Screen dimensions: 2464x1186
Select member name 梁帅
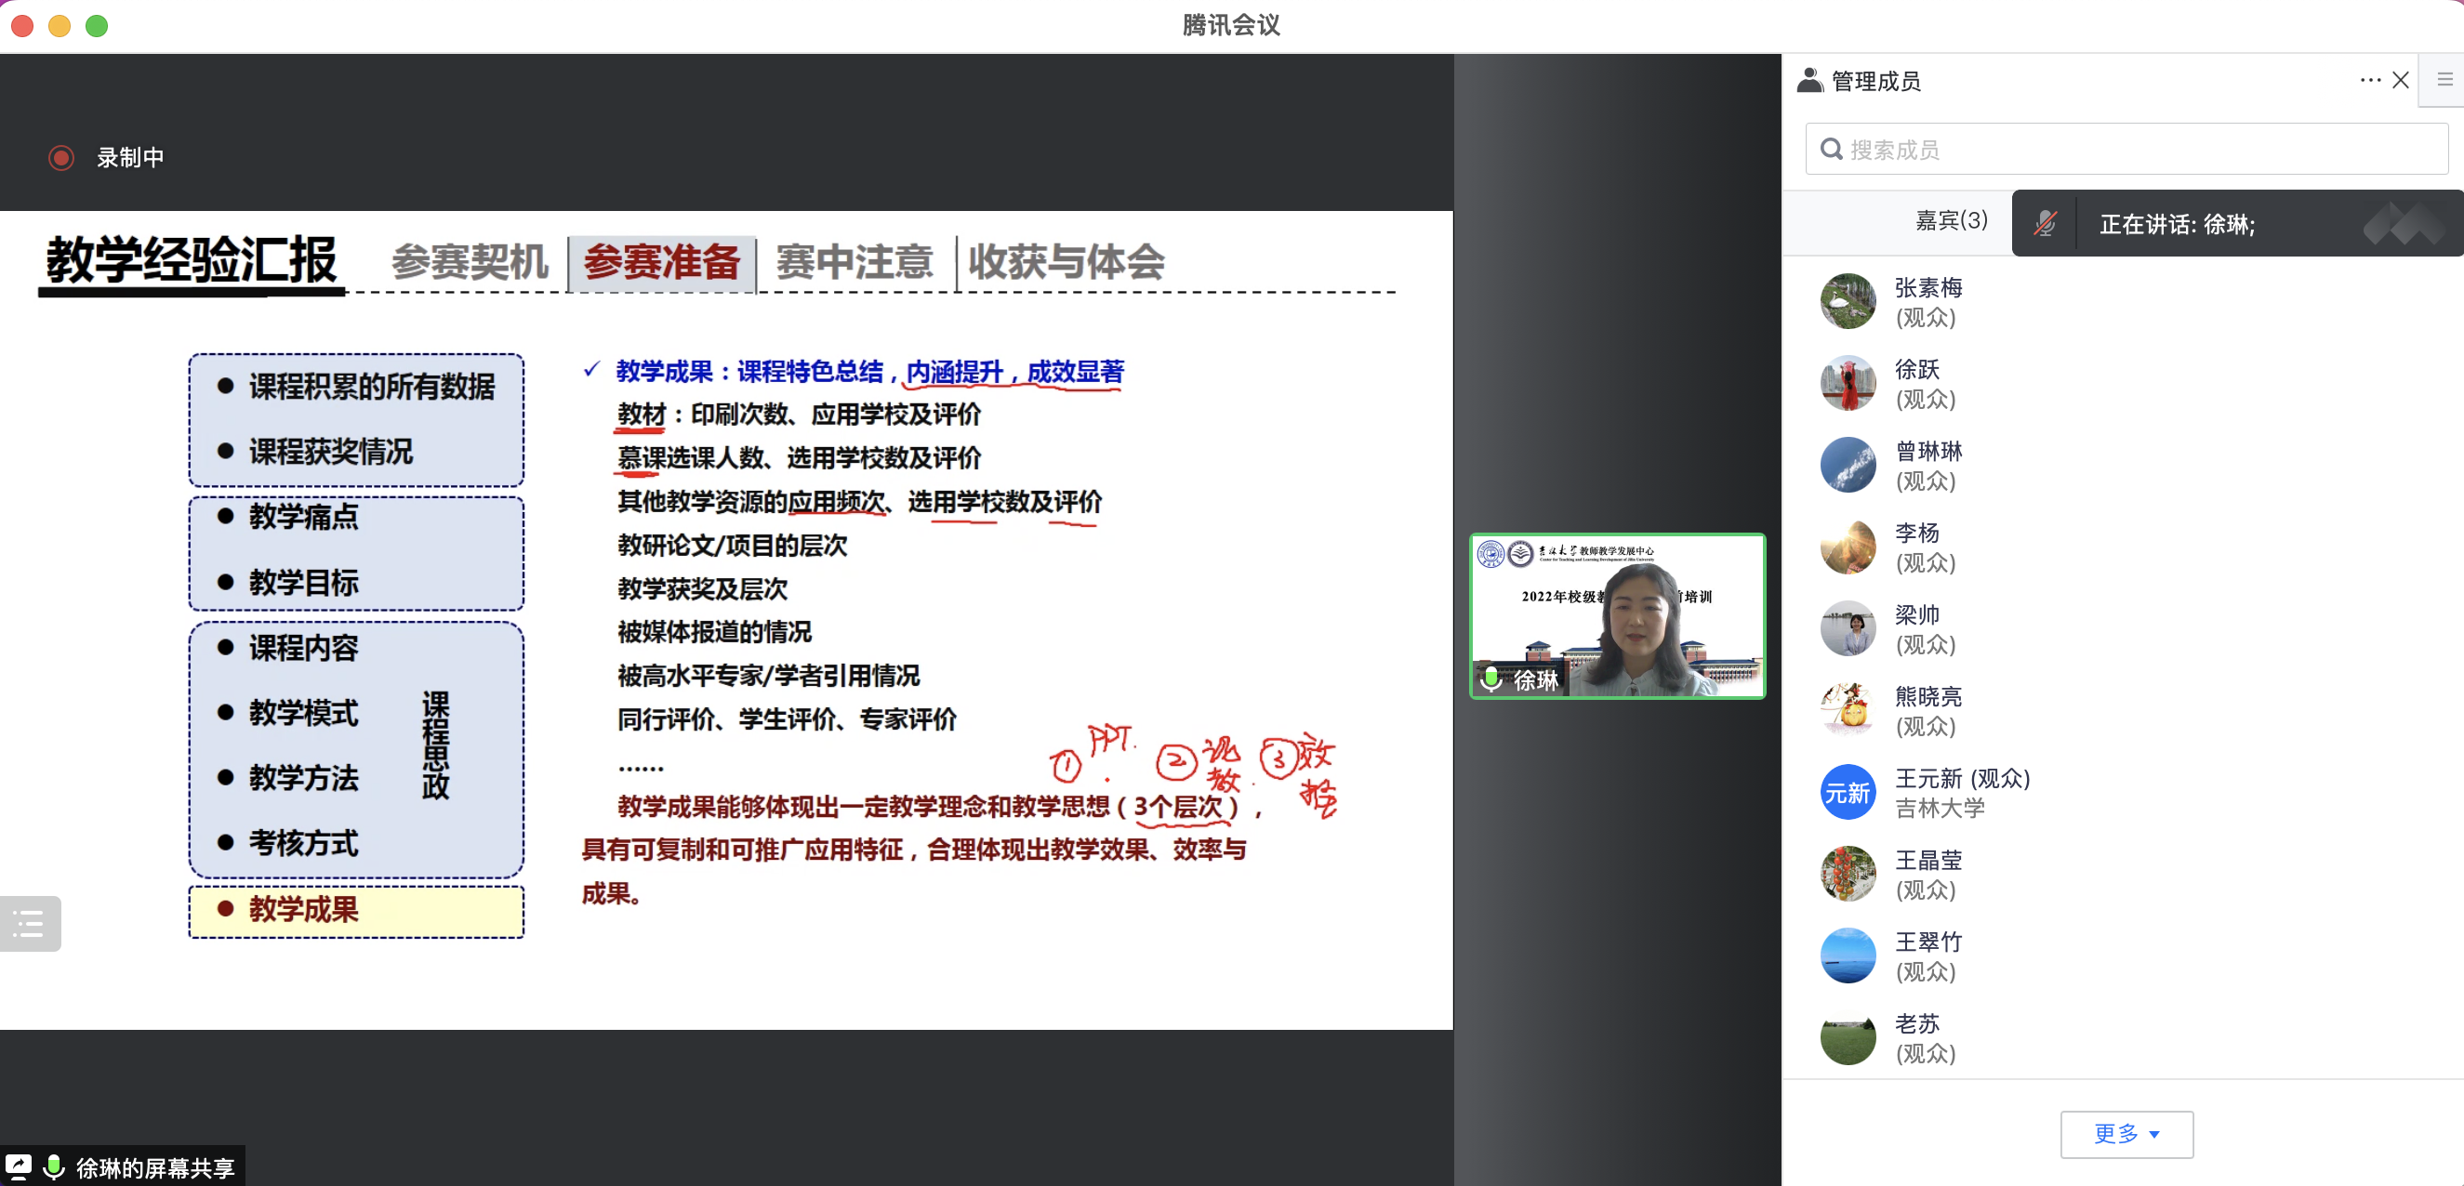coord(1916,614)
